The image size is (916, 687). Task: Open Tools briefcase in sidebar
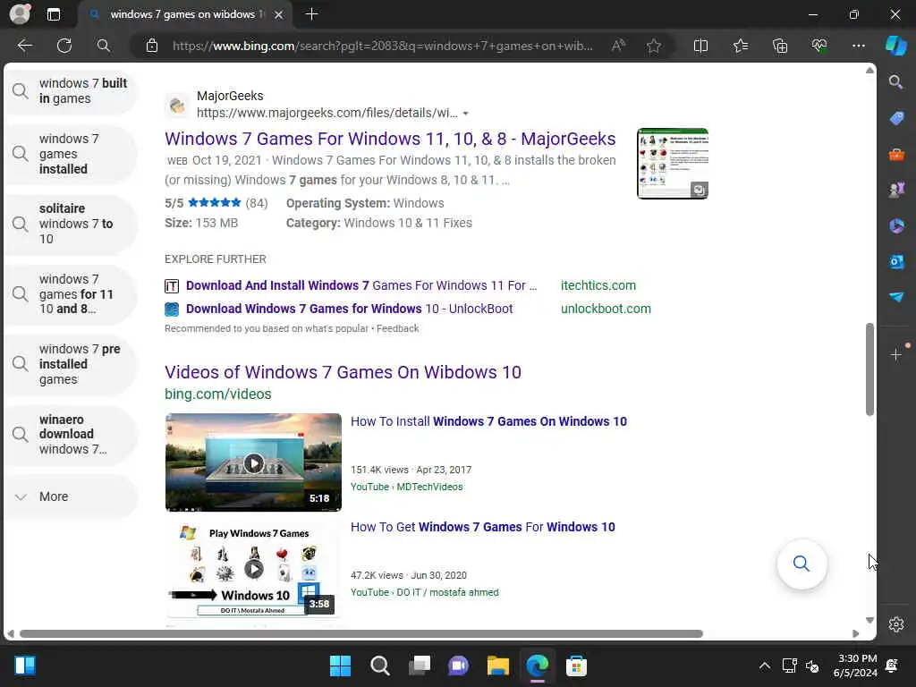896,154
